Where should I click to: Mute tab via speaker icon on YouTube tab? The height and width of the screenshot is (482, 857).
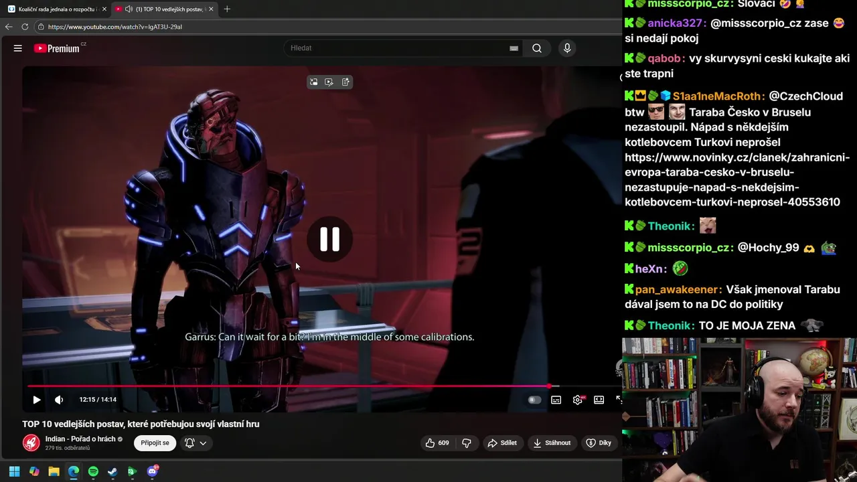click(x=129, y=9)
